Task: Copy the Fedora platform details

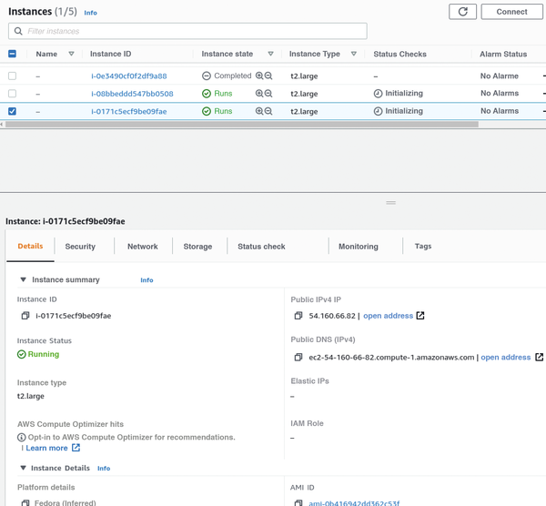Action: tap(25, 503)
